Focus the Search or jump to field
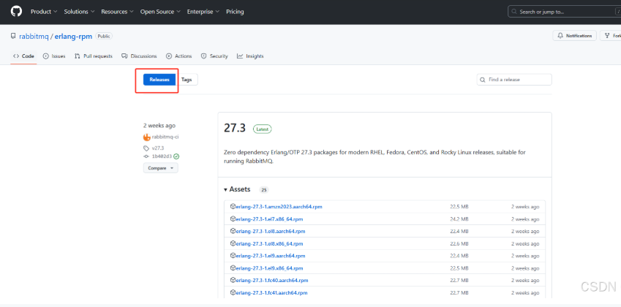The height and width of the screenshot is (307, 621). point(565,12)
